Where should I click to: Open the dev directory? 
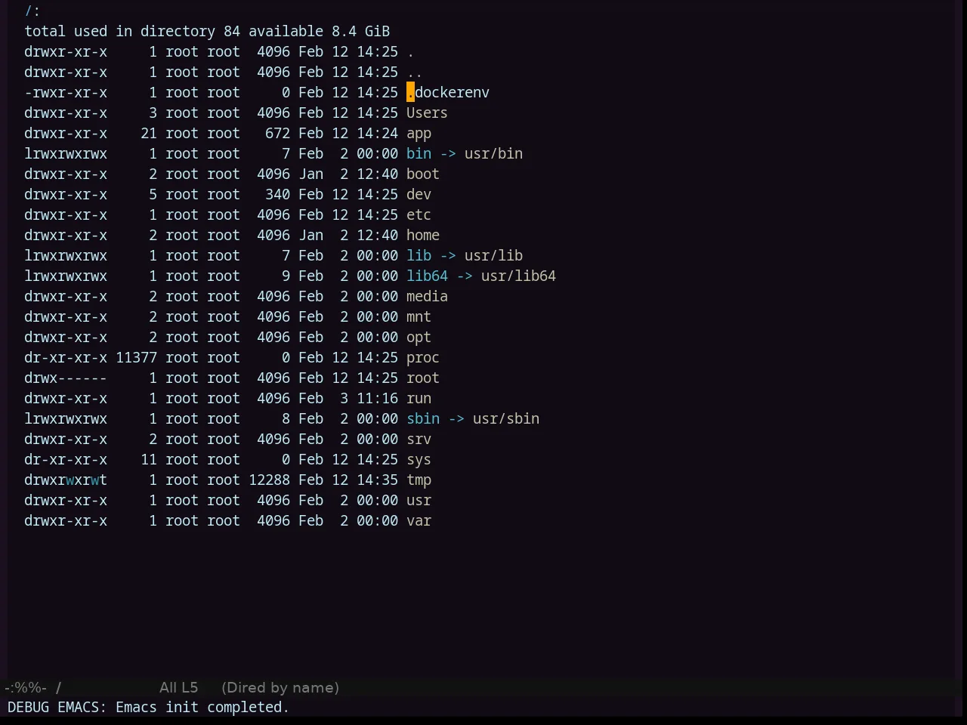pos(419,194)
